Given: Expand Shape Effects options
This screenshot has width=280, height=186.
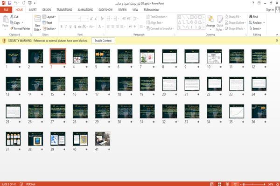Looking at the screenshot, I should (235, 28).
